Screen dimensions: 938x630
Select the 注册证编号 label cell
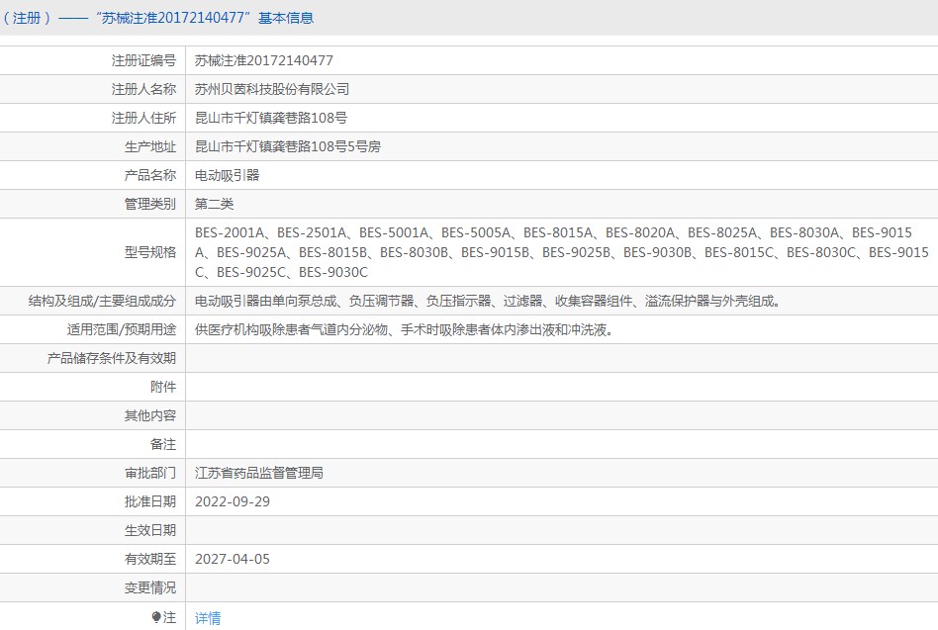click(x=143, y=60)
